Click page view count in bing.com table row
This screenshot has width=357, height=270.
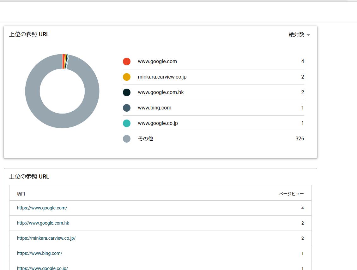click(303, 253)
